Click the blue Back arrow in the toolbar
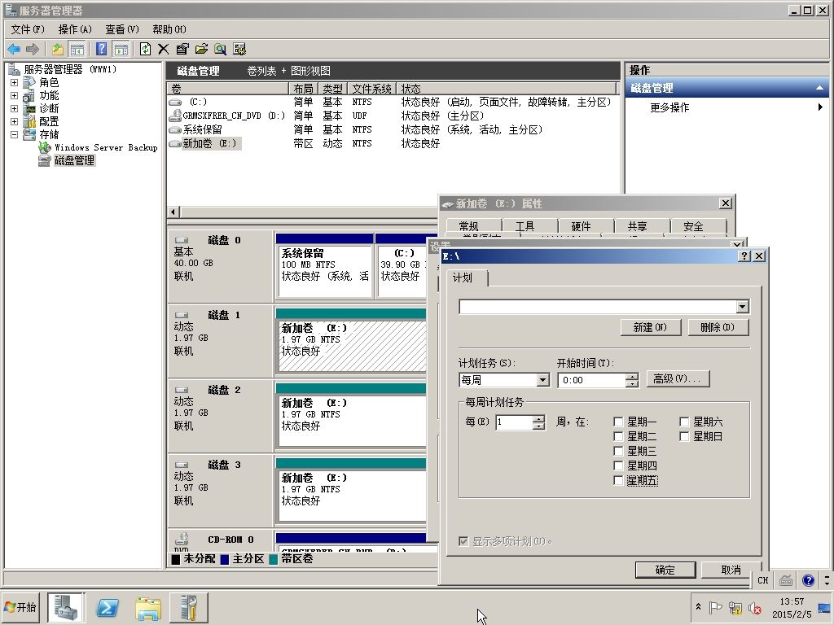 [14, 50]
